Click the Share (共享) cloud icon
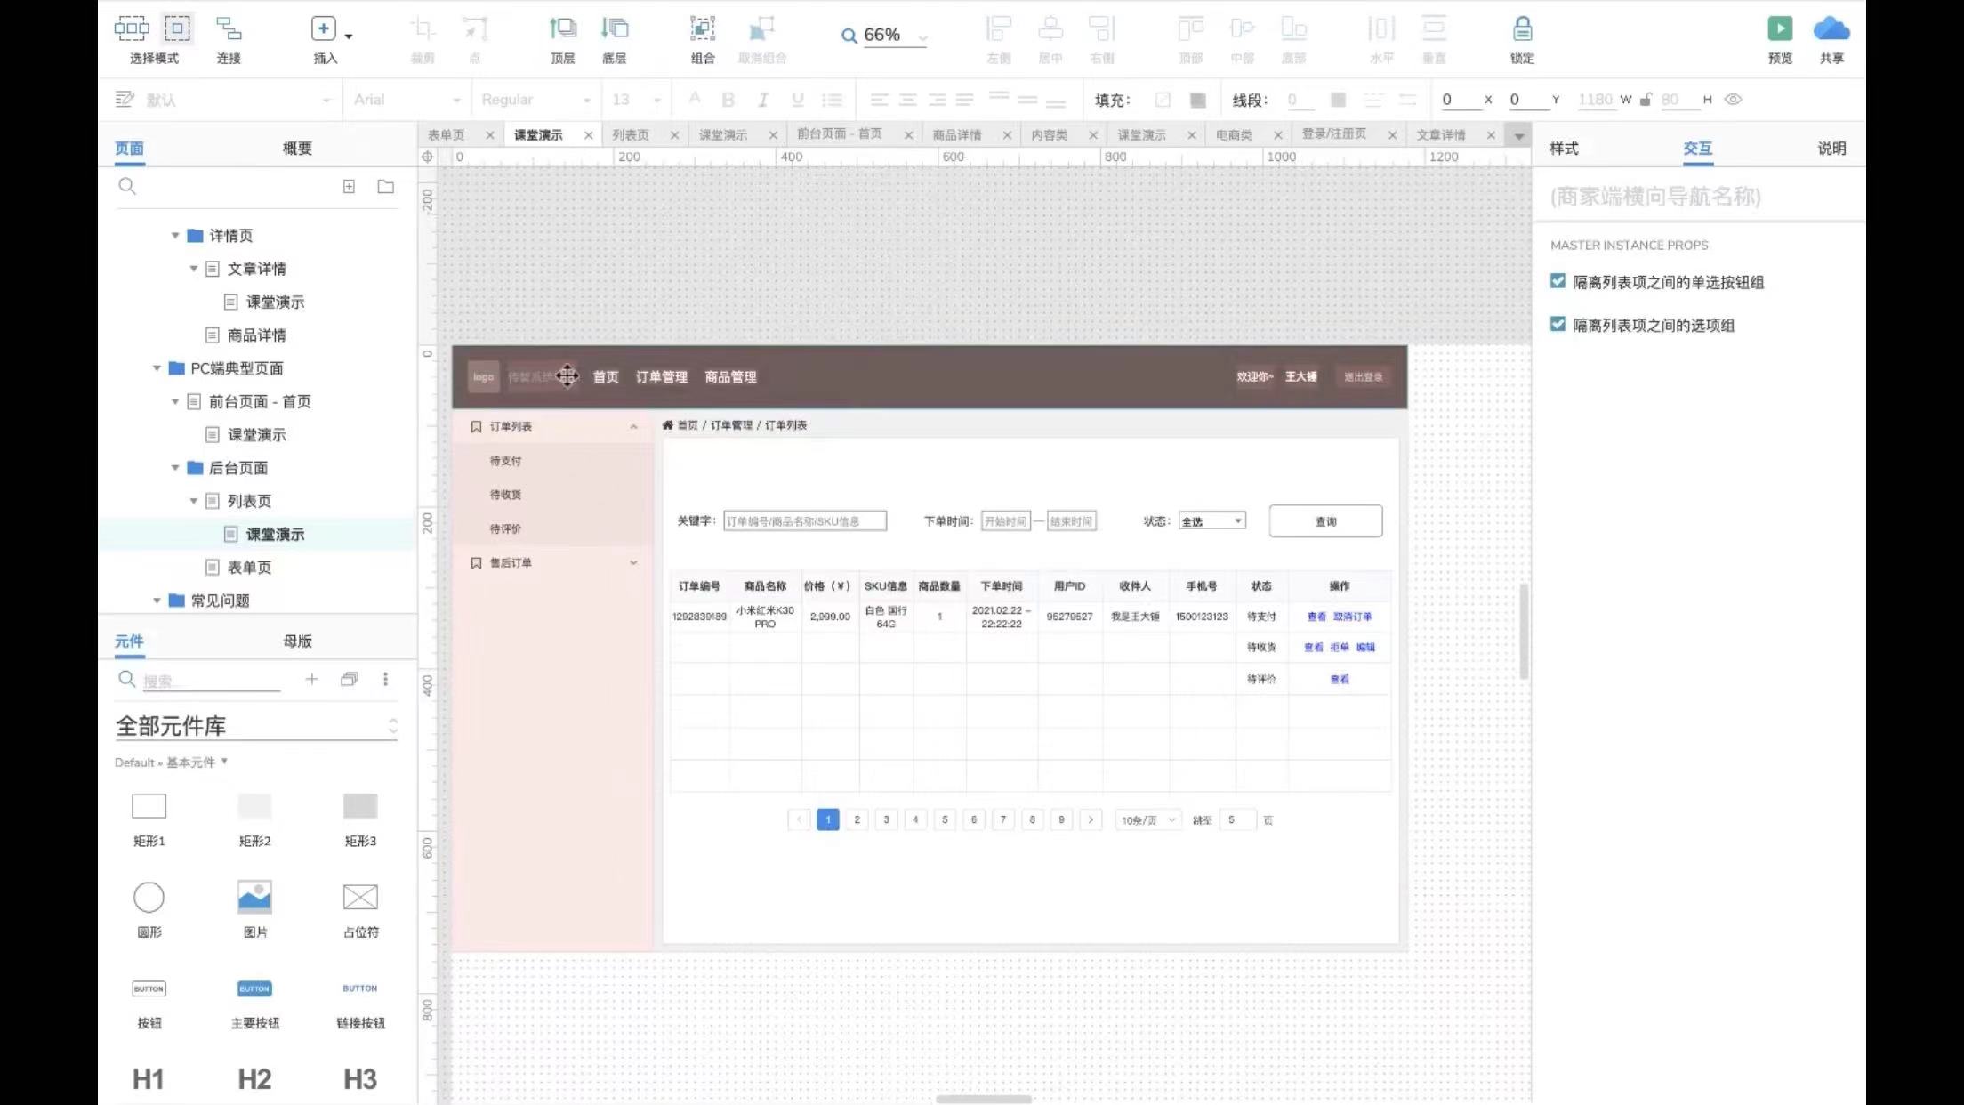The height and width of the screenshot is (1105, 1964). coord(1831,29)
